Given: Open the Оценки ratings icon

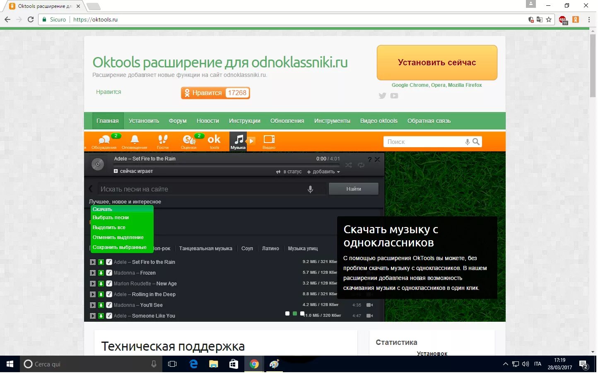Looking at the screenshot, I should tap(190, 140).
